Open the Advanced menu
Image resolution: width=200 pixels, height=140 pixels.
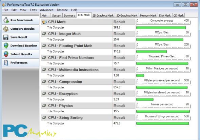click(47, 10)
